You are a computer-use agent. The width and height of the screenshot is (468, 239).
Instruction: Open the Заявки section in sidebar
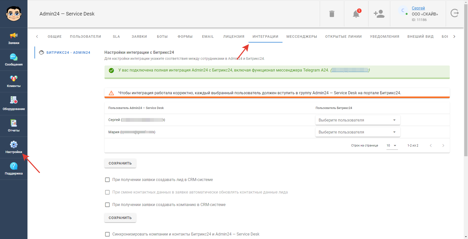[14, 38]
